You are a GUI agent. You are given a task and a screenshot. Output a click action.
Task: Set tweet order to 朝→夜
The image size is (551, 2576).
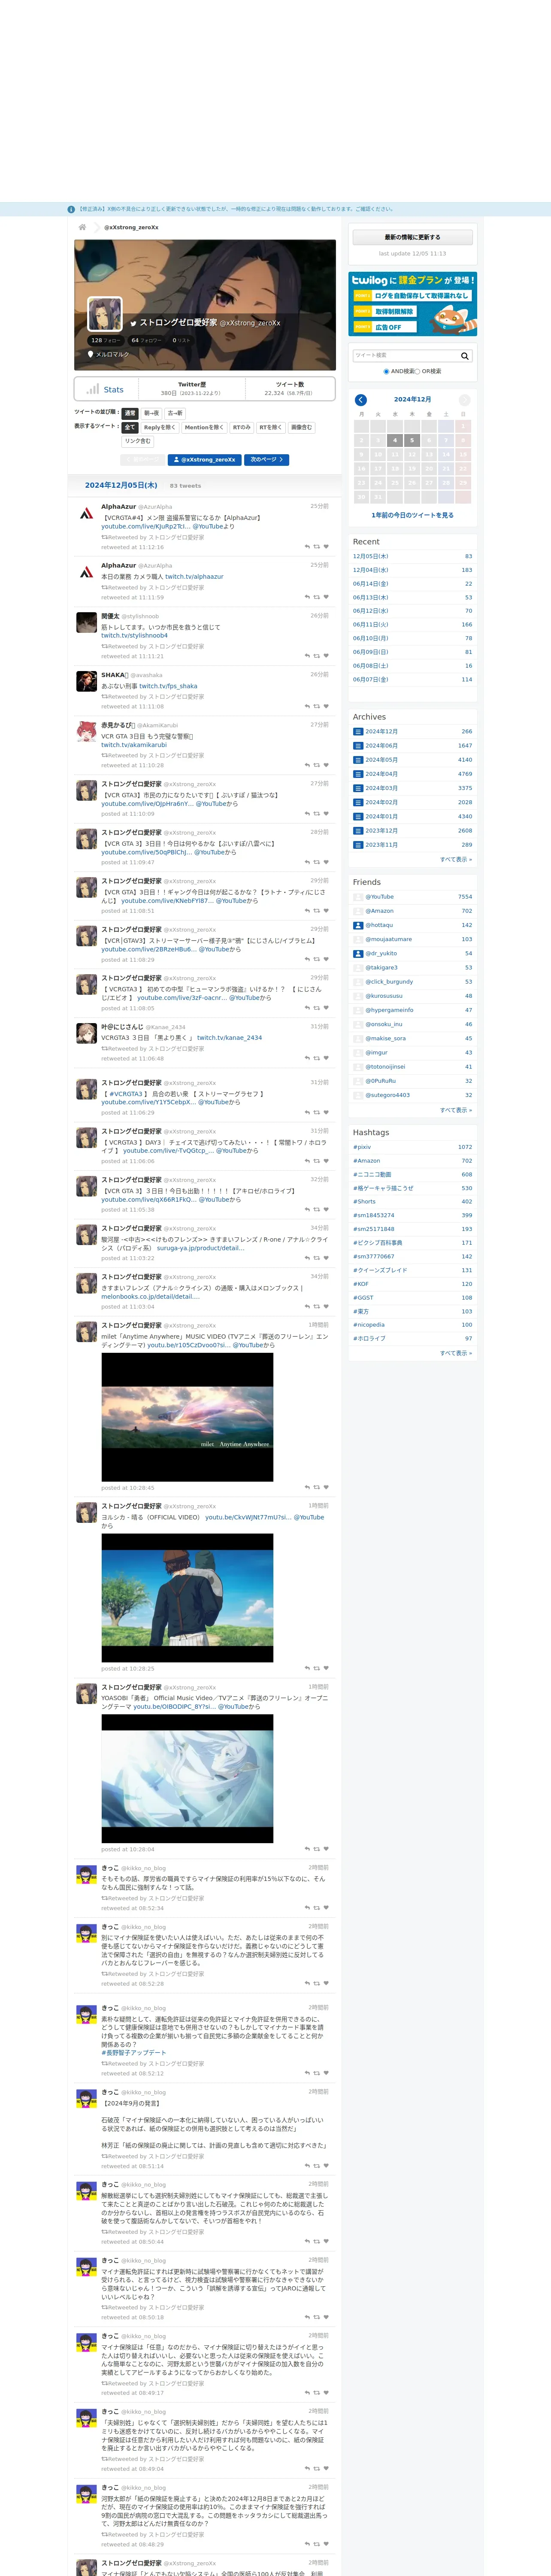point(151,413)
